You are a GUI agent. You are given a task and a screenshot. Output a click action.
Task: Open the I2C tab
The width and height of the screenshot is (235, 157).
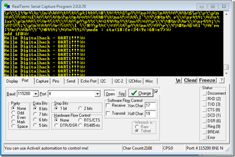pyautogui.click(x=103, y=81)
